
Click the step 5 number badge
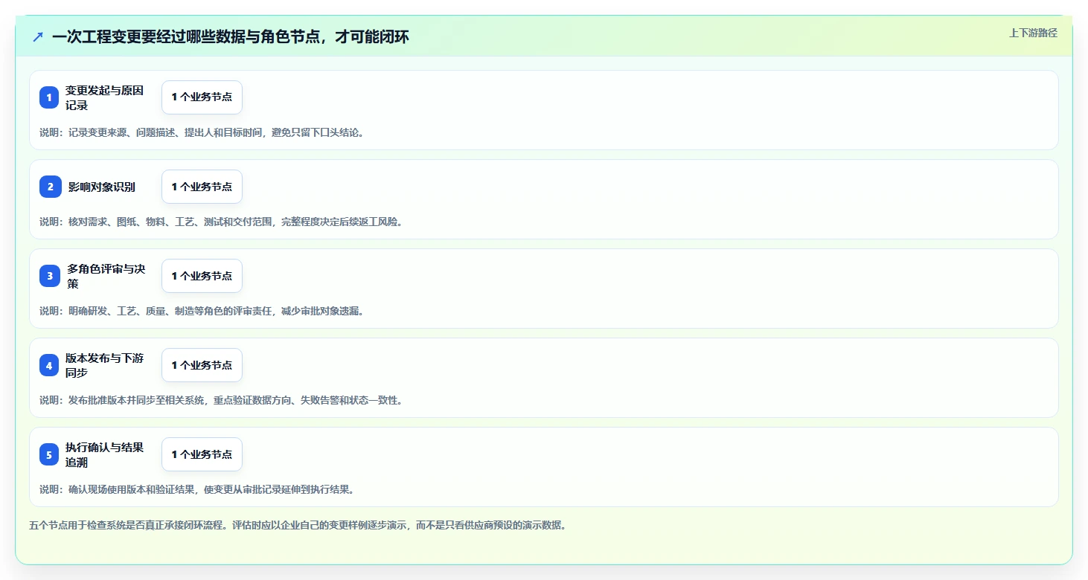49,454
